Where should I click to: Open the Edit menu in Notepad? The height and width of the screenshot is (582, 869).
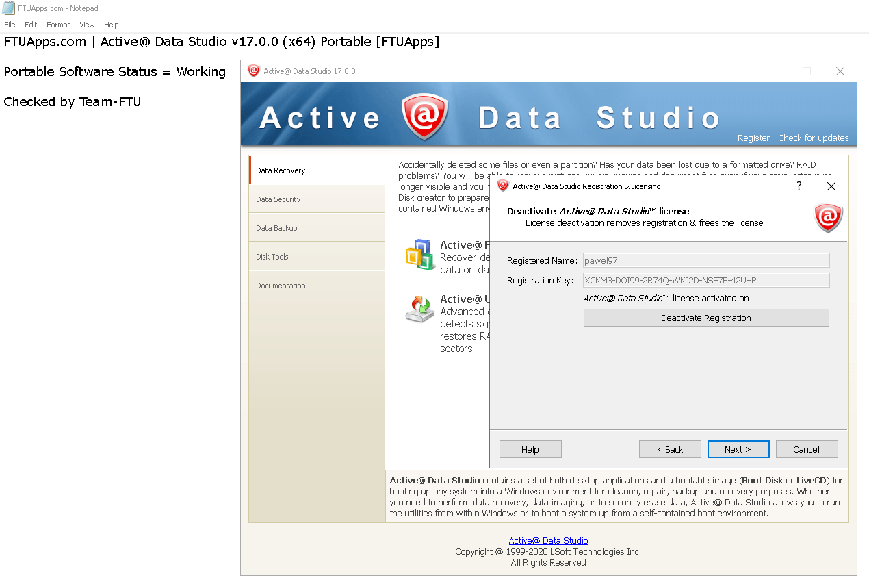click(31, 25)
